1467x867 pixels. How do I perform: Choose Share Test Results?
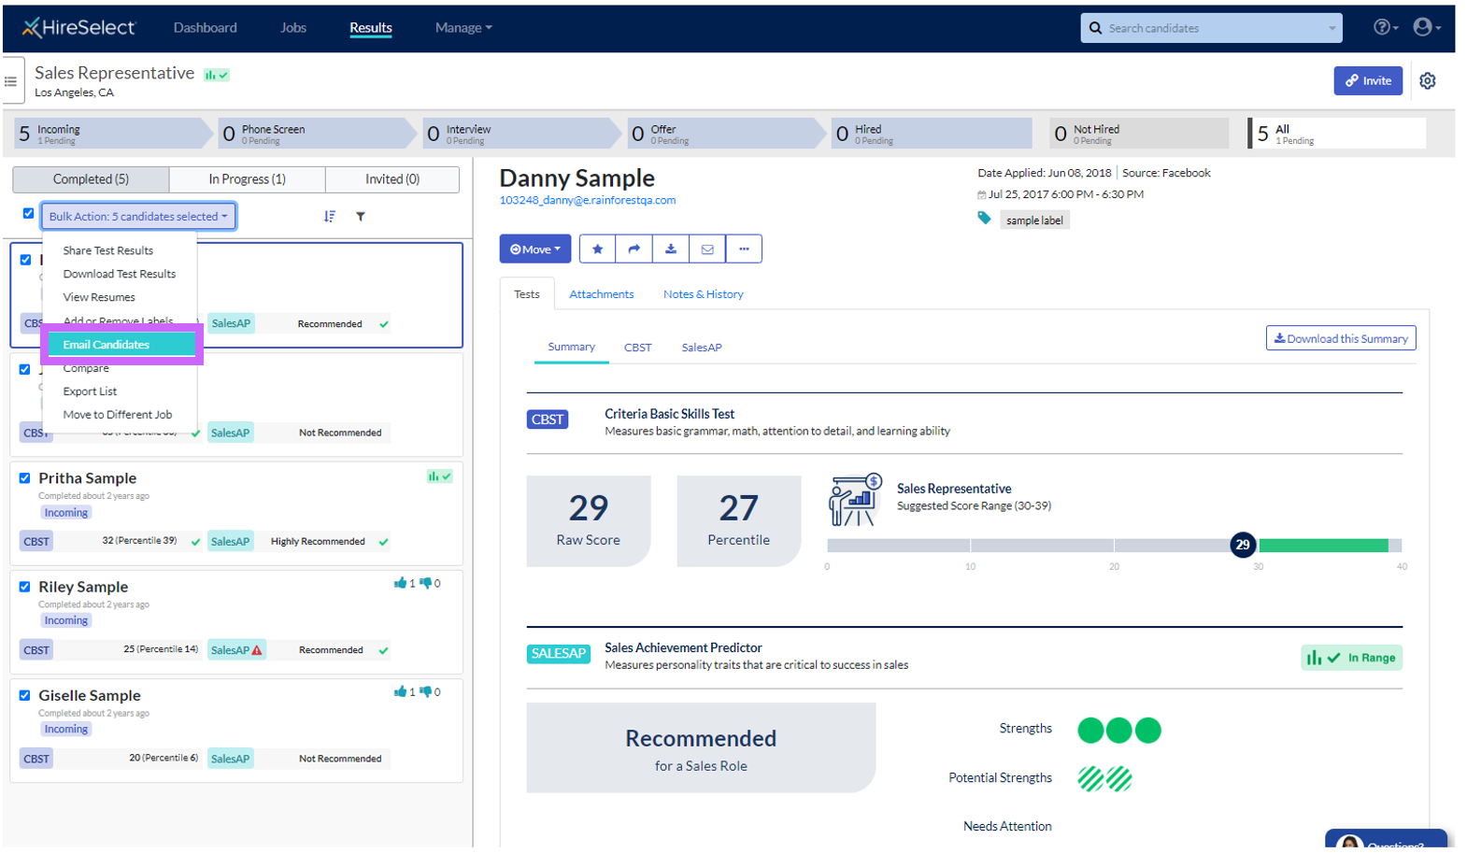click(x=107, y=250)
